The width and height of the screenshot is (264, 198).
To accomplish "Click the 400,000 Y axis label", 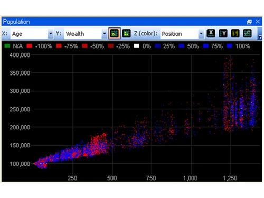I will 20,55.
